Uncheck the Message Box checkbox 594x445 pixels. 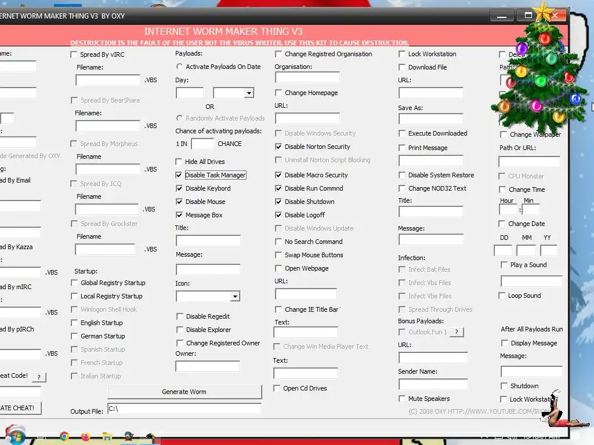[179, 215]
